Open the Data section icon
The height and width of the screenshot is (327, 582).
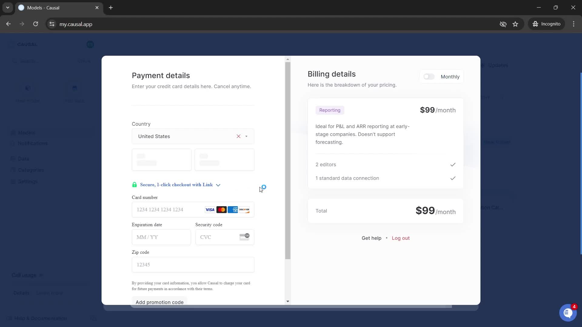(x=13, y=159)
